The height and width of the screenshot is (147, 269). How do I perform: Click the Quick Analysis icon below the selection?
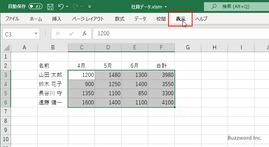tap(180, 113)
